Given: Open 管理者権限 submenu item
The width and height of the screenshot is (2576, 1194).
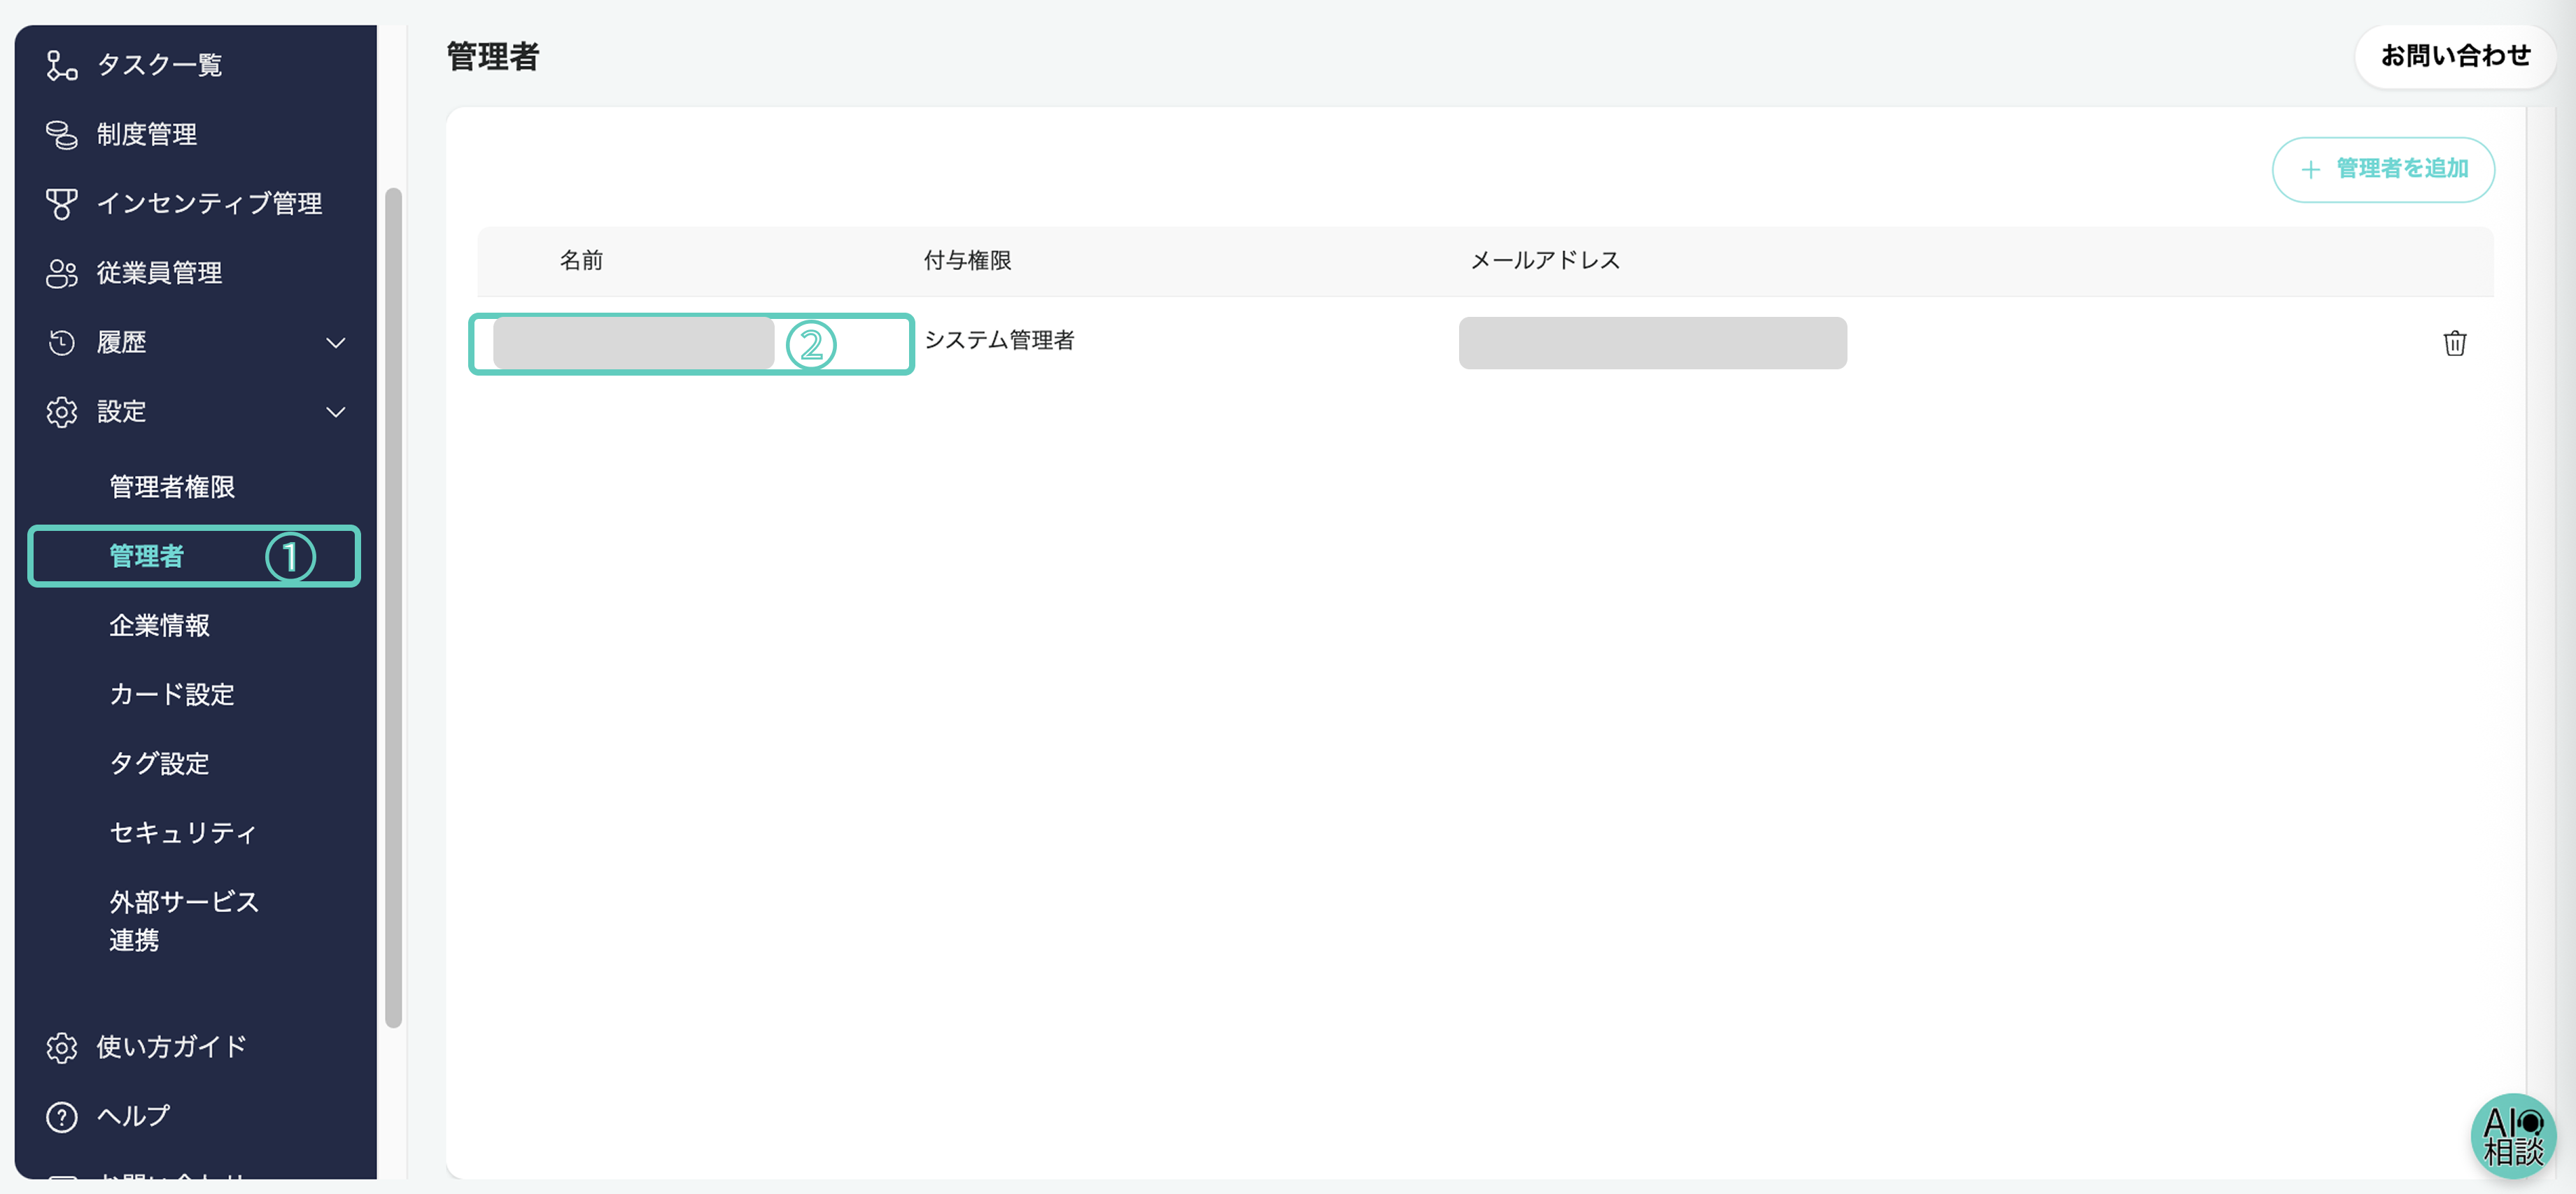Looking at the screenshot, I should (x=172, y=487).
